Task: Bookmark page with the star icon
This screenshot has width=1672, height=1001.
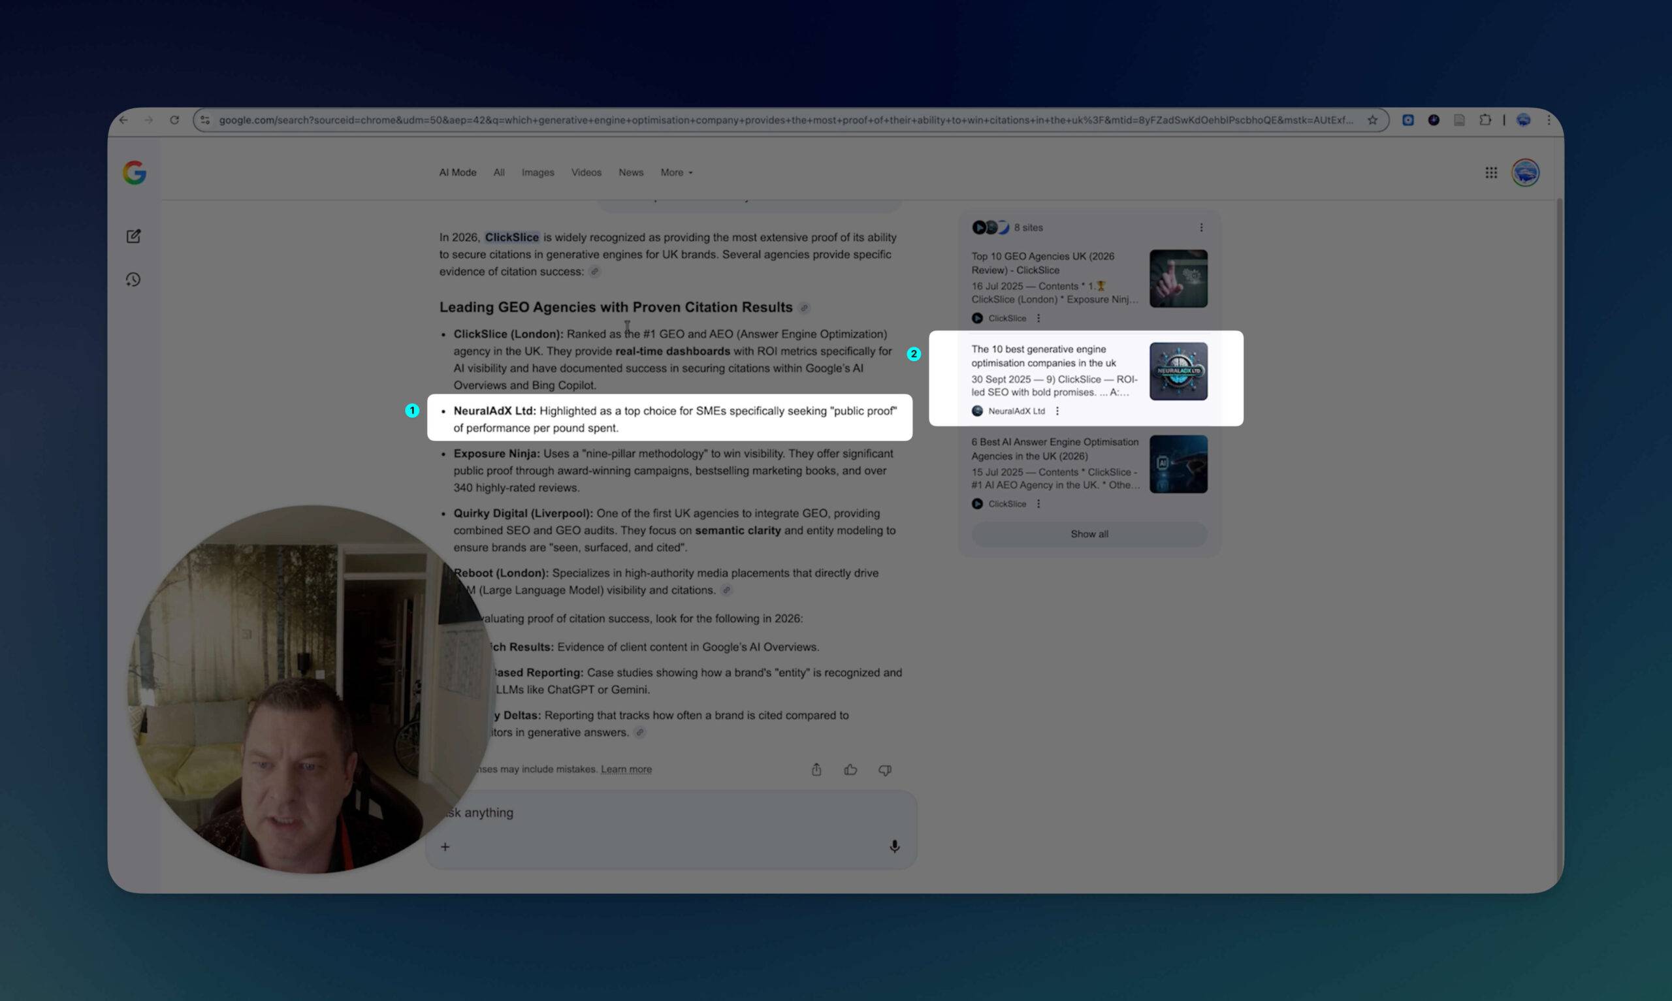Action: [x=1372, y=120]
